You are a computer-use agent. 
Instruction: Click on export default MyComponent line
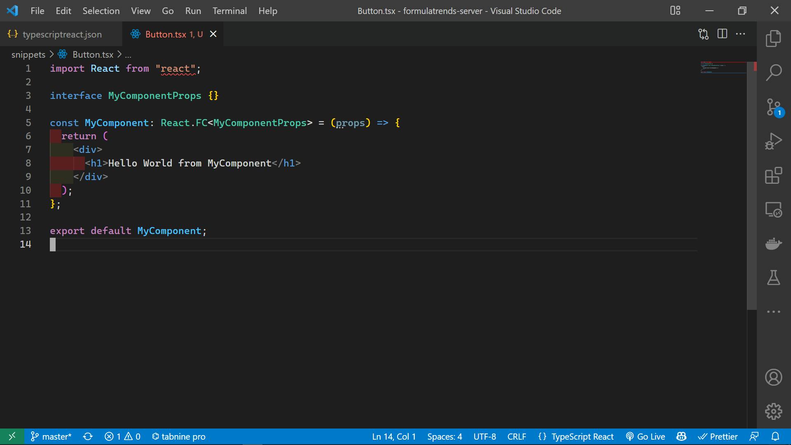[x=128, y=231]
